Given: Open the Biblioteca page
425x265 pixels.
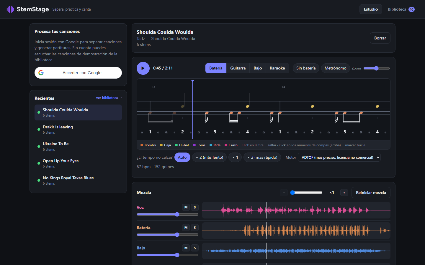Looking at the screenshot, I should tap(401, 9).
